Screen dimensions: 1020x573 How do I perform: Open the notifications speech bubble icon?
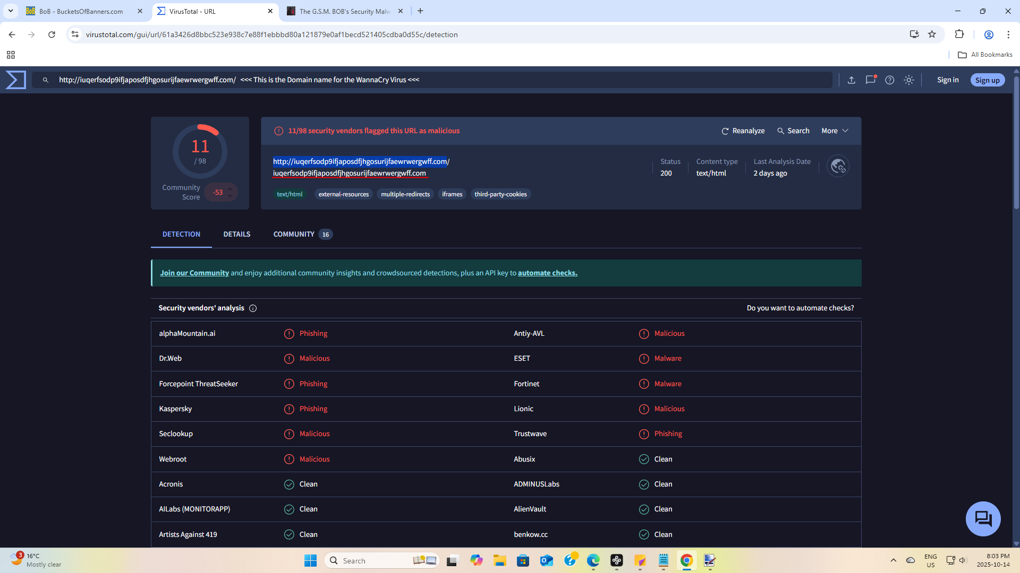pyautogui.click(x=871, y=80)
